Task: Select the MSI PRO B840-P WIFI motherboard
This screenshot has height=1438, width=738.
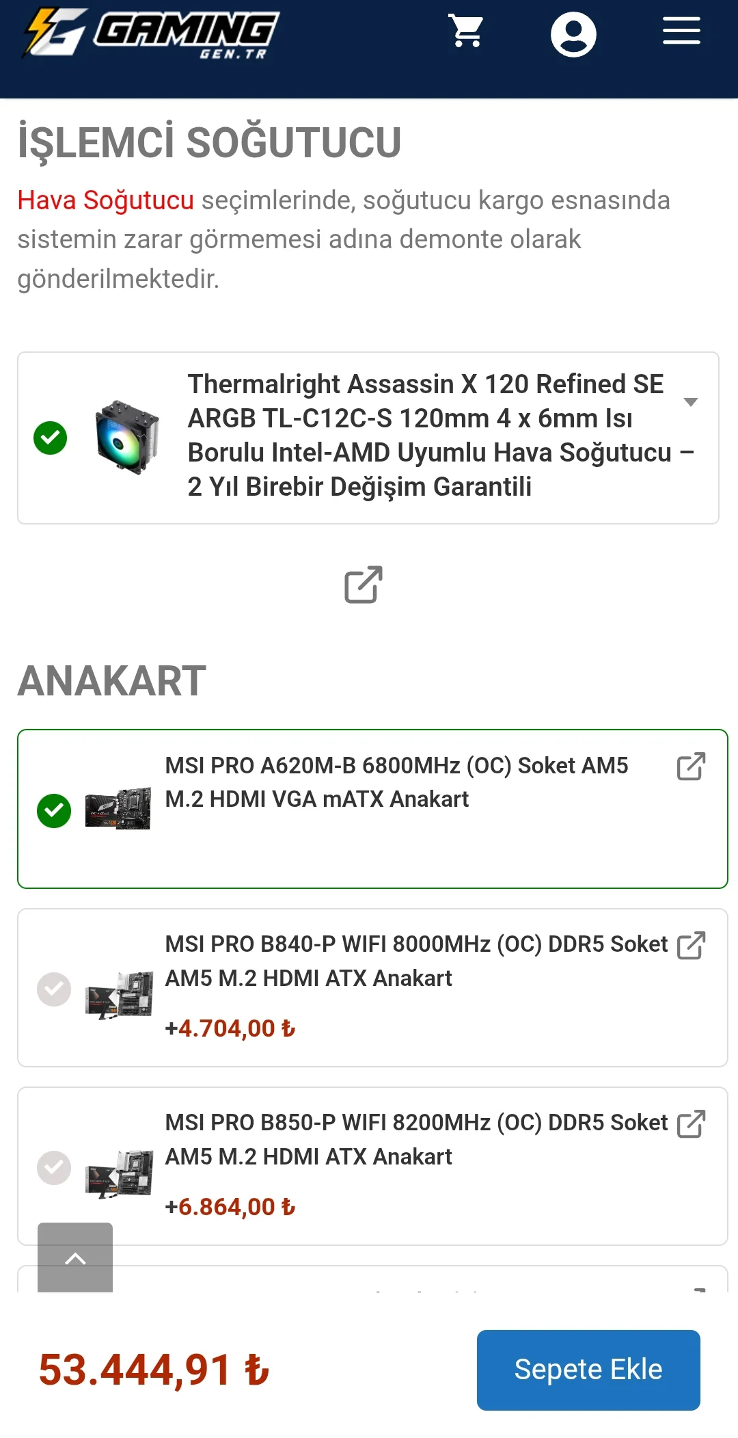Action: tap(54, 989)
